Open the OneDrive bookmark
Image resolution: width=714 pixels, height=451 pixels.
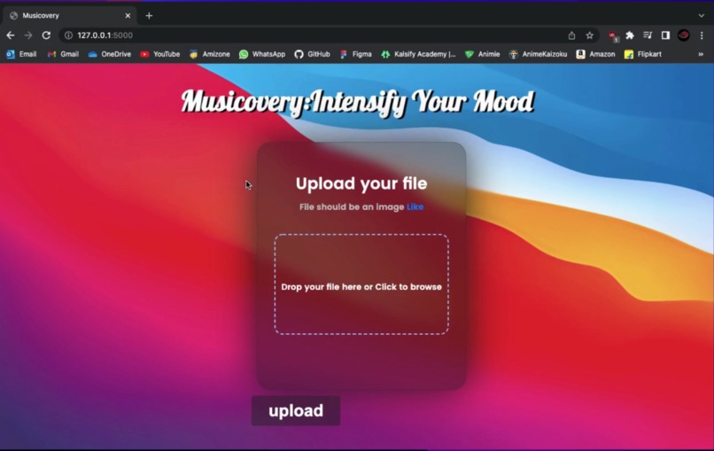click(x=110, y=54)
